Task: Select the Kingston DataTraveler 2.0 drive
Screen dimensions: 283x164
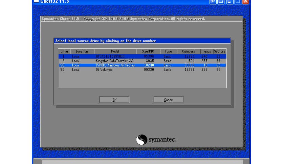Action: pyautogui.click(x=143, y=61)
